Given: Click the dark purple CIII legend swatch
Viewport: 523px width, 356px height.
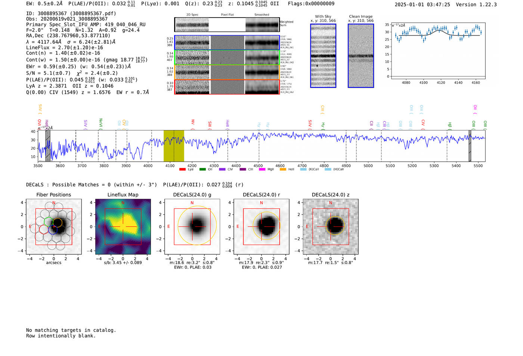Looking at the screenshot, I should coord(243,169).
